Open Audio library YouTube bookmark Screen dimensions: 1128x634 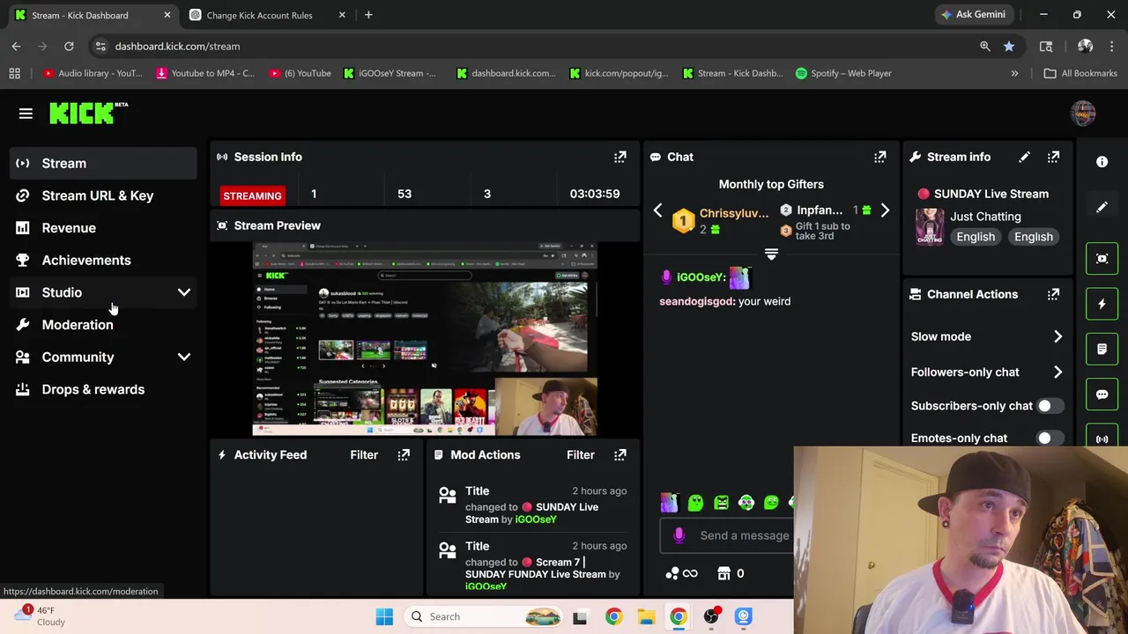click(x=93, y=73)
